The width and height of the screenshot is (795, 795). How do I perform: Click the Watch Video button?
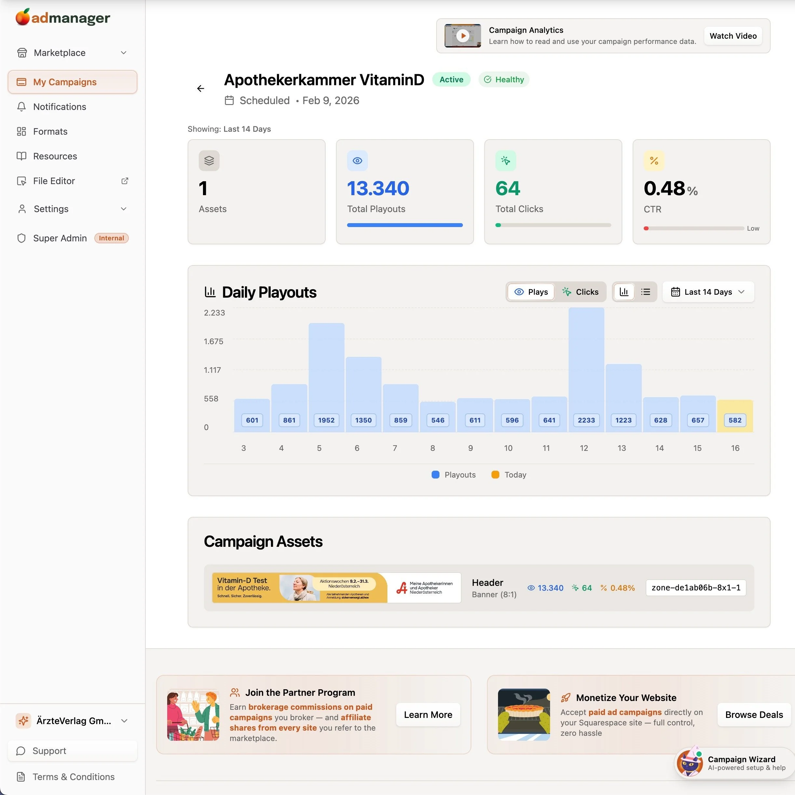click(733, 36)
